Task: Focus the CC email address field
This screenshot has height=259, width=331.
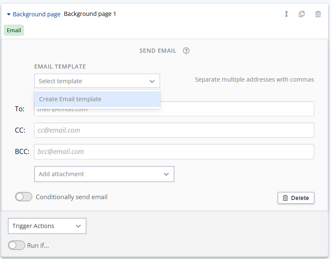Action: tap(174, 130)
